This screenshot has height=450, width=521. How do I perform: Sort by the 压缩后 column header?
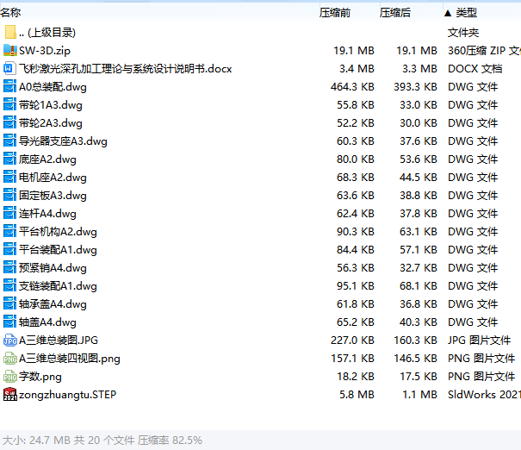[x=395, y=13]
